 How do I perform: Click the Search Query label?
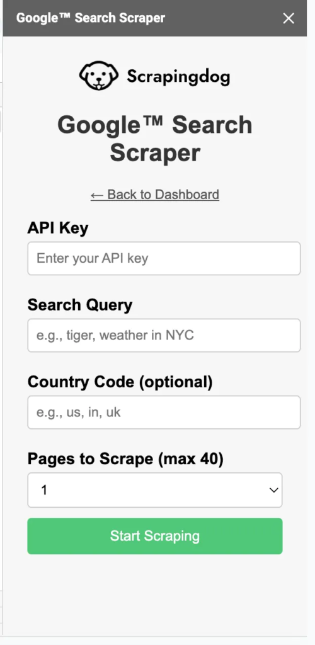[80, 305]
